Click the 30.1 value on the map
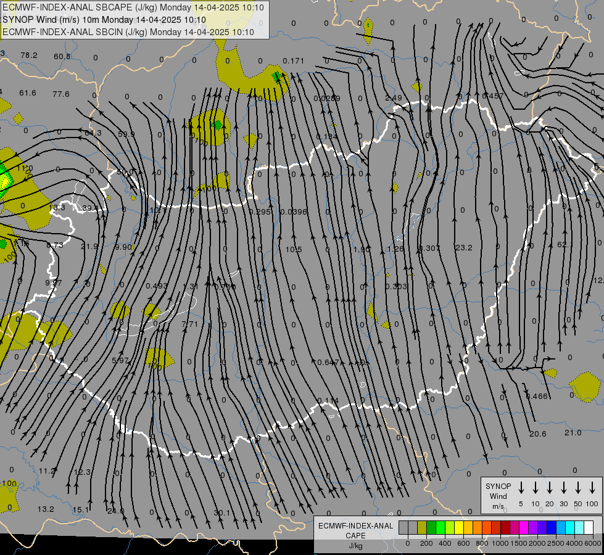 [222, 513]
